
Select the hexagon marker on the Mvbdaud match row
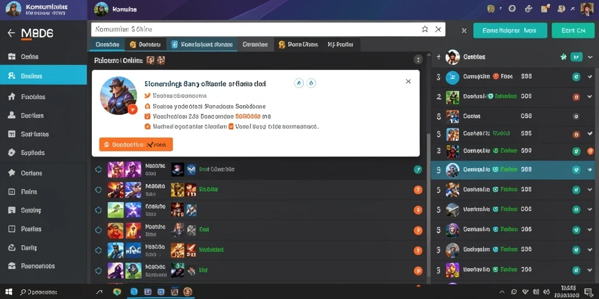click(98, 250)
